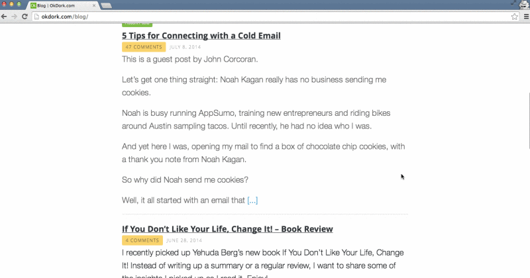Click the browser Back arrow

click(4, 17)
